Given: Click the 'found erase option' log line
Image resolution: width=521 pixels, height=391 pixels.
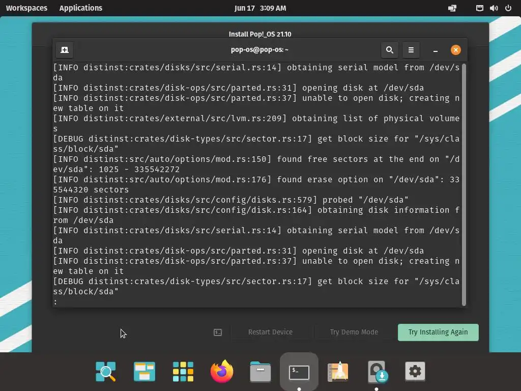Looking at the screenshot, I should [256, 184].
